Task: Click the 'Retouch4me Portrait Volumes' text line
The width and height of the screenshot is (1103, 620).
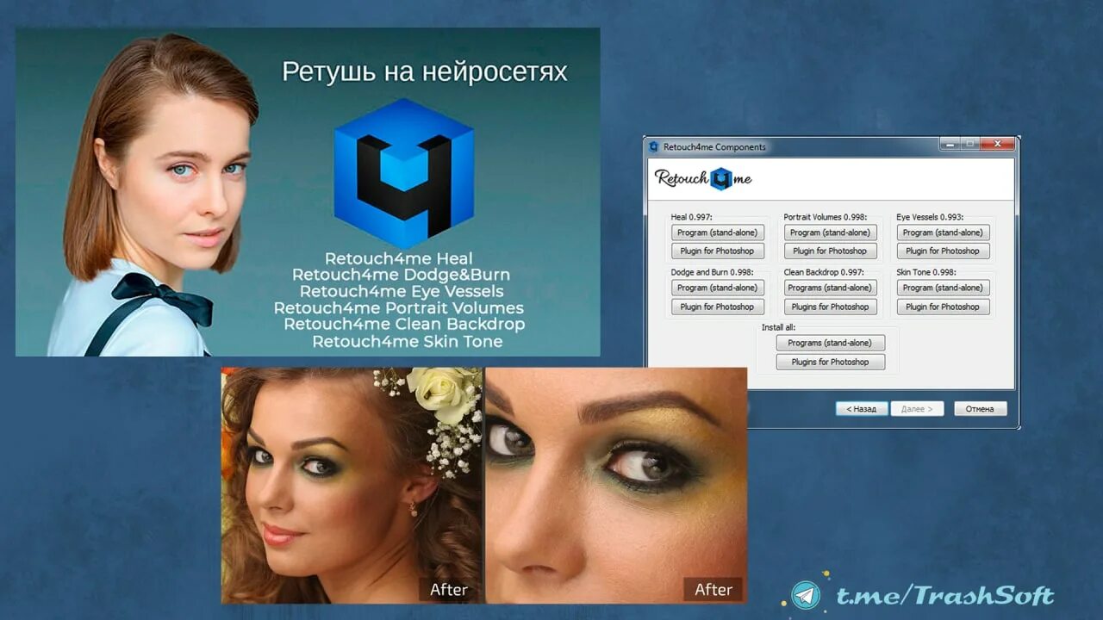Action: [399, 307]
